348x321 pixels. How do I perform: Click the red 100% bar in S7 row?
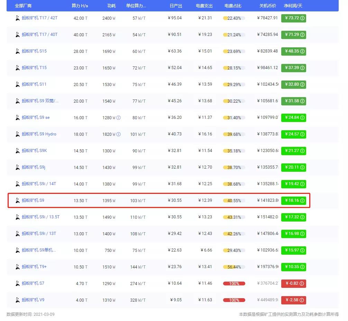[234, 284]
